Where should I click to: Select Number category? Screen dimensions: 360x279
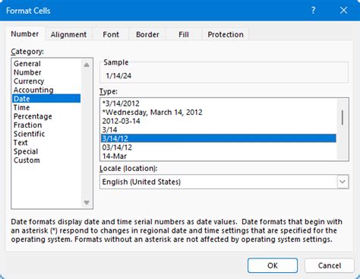click(x=46, y=72)
